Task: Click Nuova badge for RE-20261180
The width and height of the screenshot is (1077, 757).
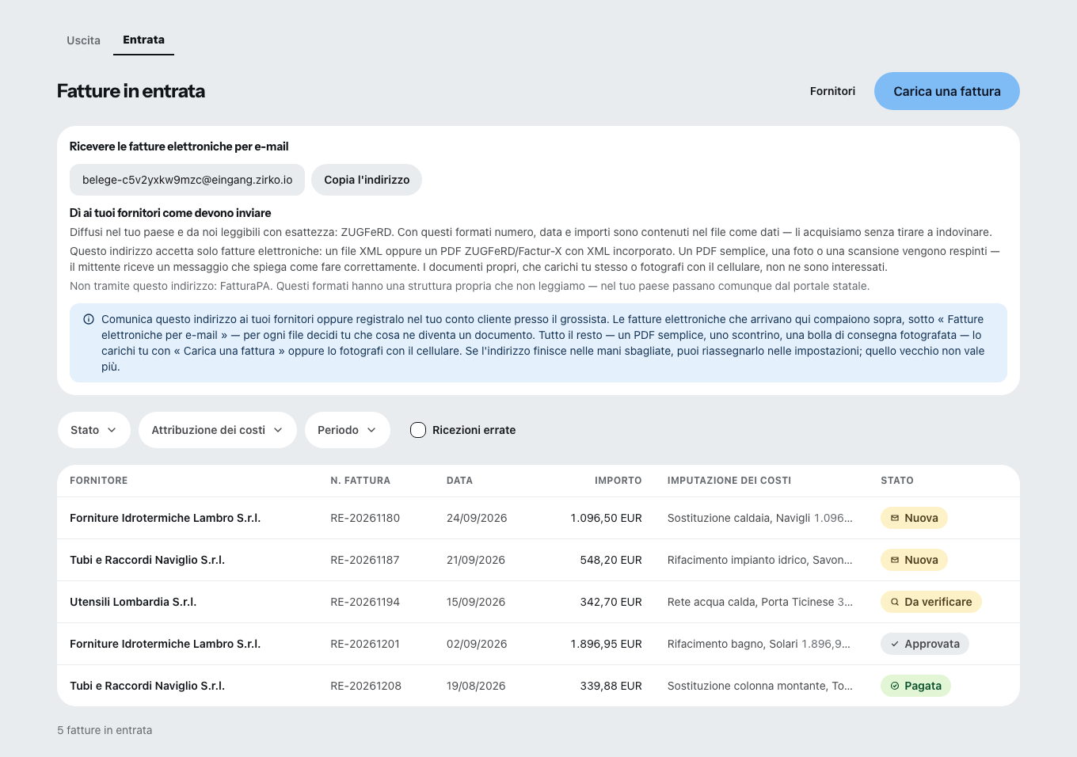Action: point(914,518)
